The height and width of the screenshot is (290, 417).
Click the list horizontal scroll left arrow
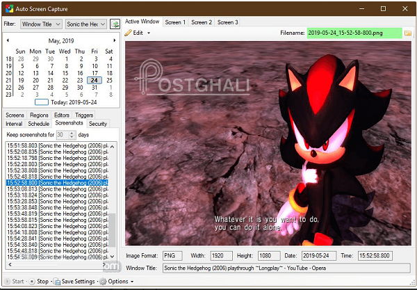click(10, 264)
